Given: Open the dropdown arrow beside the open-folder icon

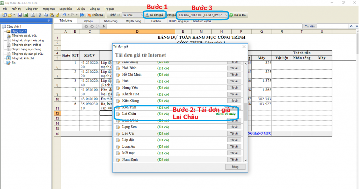Looking at the screenshot, I should tap(14, 15).
